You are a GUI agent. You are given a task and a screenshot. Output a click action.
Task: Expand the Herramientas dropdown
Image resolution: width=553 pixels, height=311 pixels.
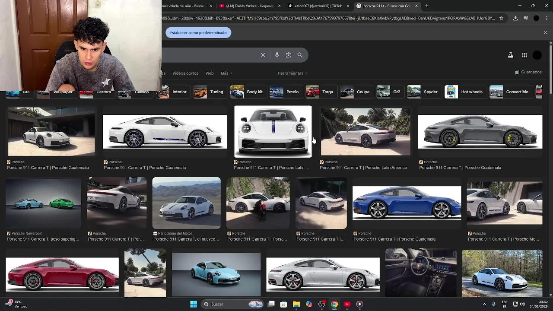tap(292, 73)
